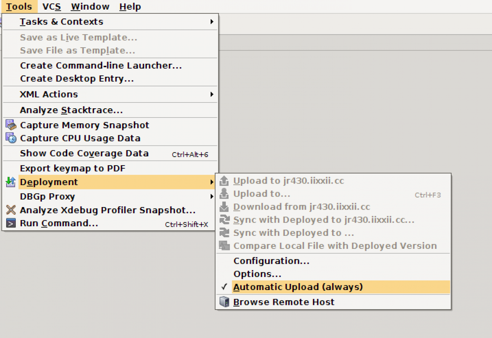492x338 pixels.
Task: Click the Upload to jr430.iixxii.cc icon
Action: click(224, 181)
